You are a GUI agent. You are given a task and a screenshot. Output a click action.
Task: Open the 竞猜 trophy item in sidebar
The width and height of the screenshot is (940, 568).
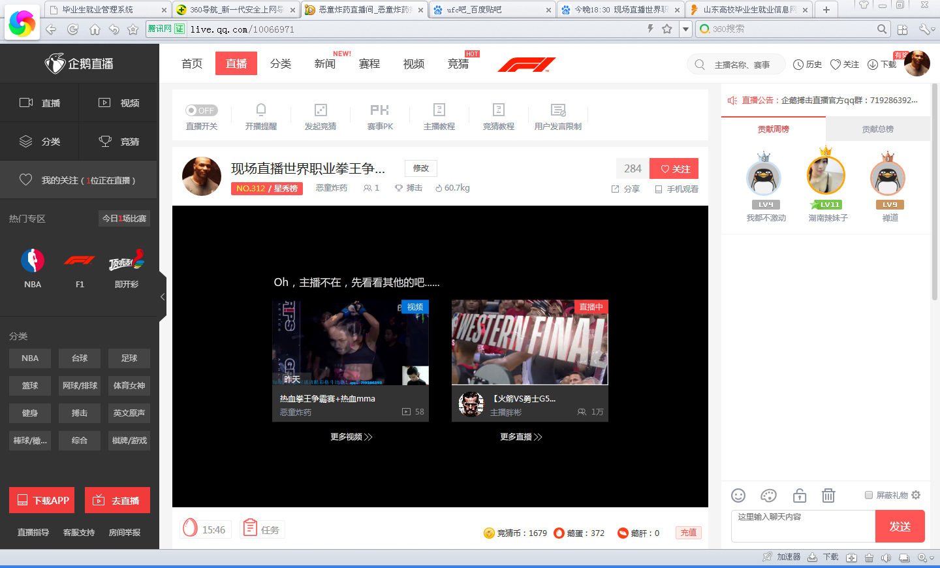119,141
